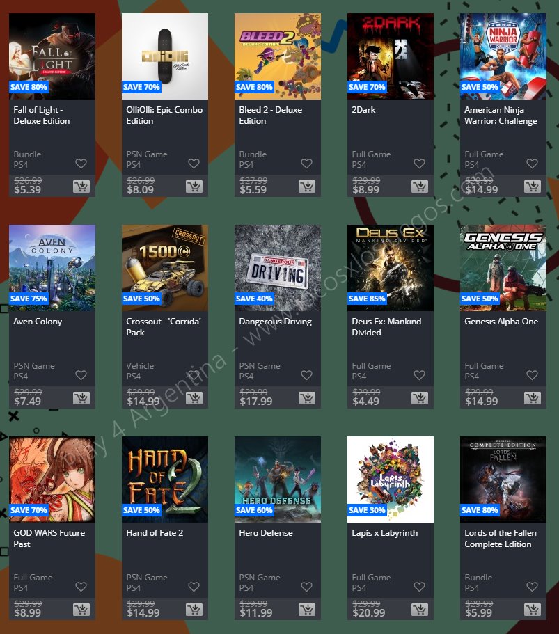Favorite Genesis Alpha One with heart icon

[533, 375]
